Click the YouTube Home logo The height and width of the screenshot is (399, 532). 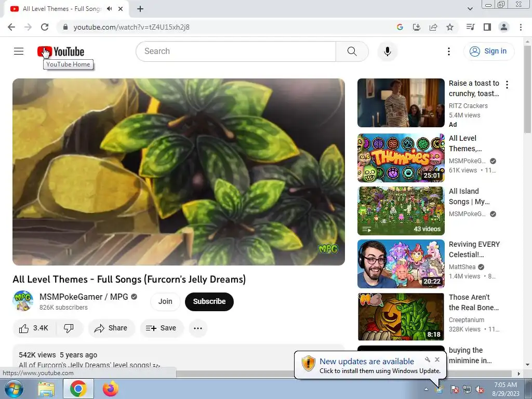click(61, 51)
